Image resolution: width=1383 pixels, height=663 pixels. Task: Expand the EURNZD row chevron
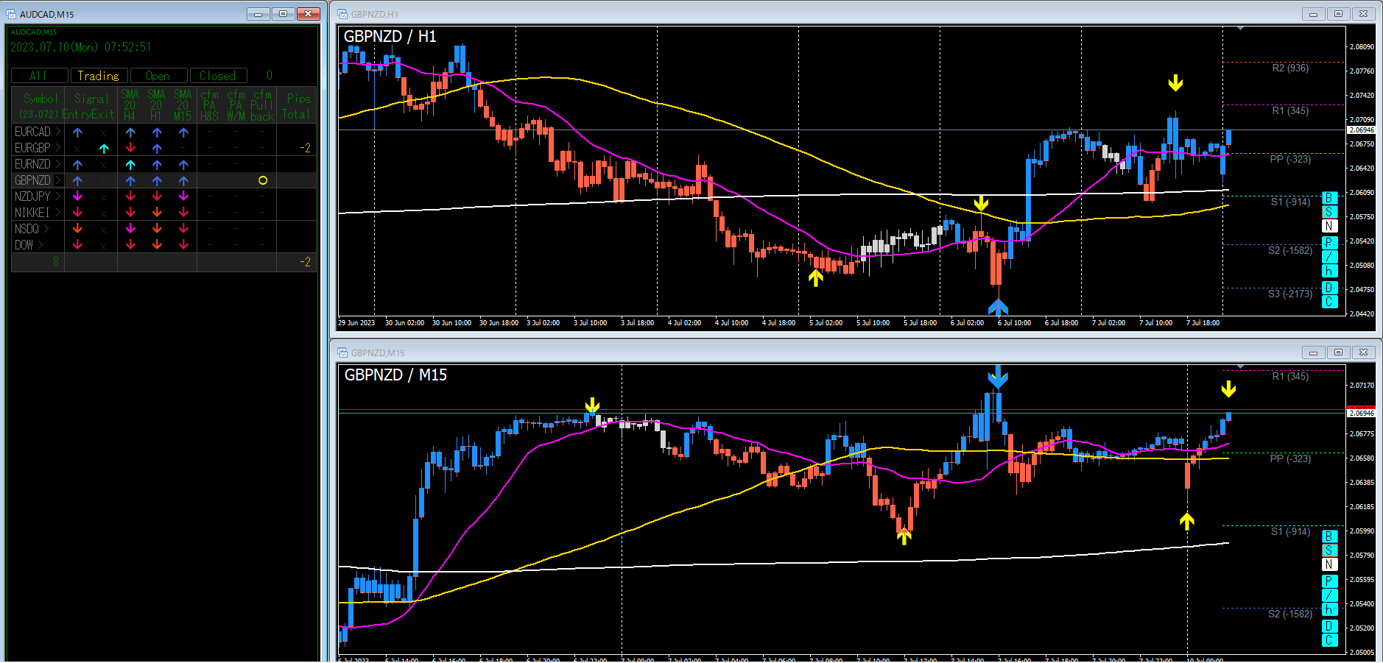click(58, 164)
